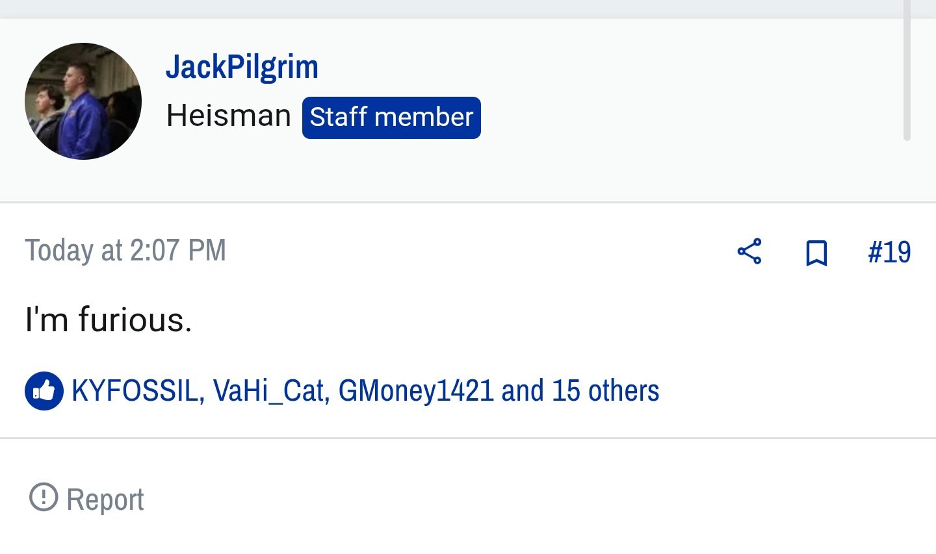Click the exclamation circle icon beside Report

(44, 497)
